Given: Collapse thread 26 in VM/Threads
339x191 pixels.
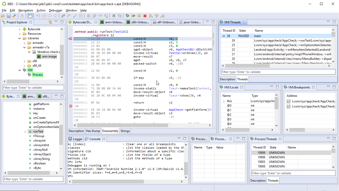Looking at the screenshot, I should pyautogui.click(x=224, y=36).
